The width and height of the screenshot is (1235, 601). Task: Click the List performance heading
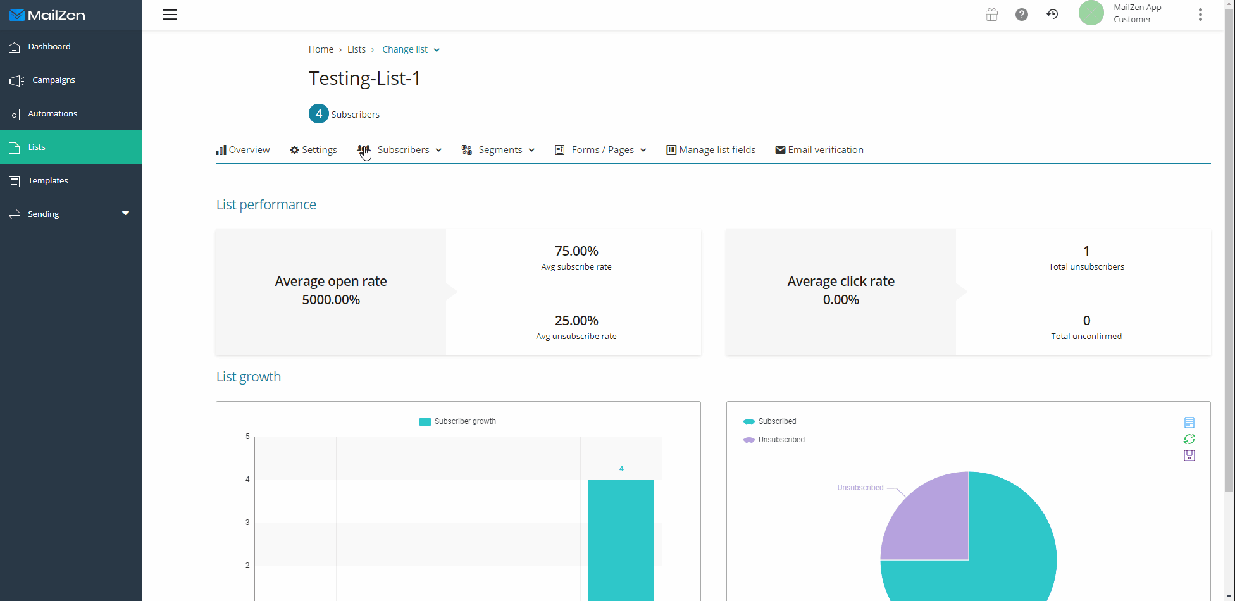pos(266,205)
